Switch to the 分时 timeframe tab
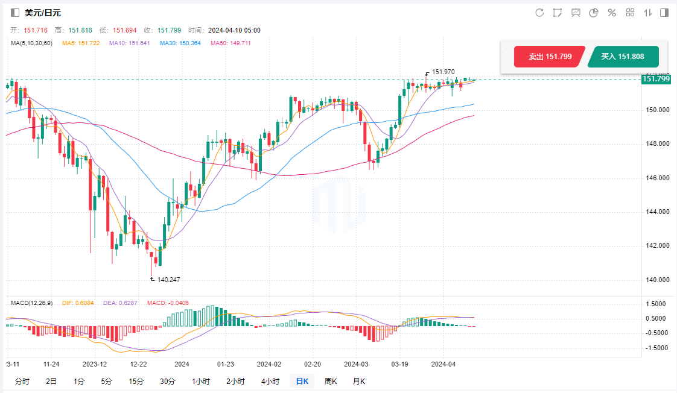 22,381
